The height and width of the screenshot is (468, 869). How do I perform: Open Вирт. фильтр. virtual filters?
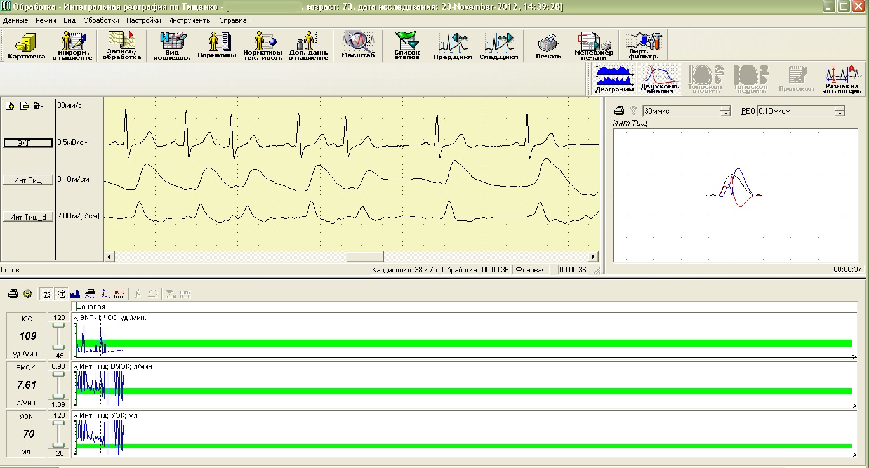644,46
